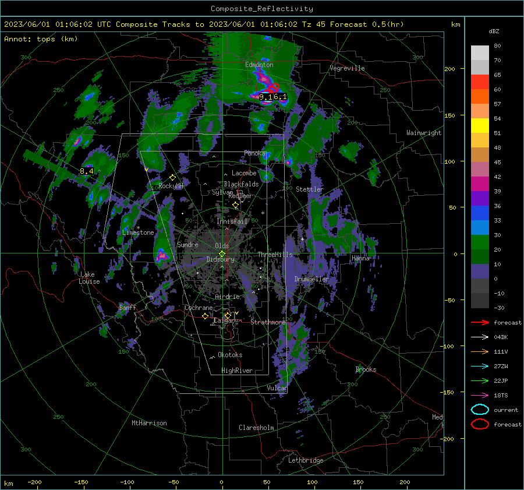
Task: Click the 0 dBZ purple color swatch
Action: point(480,271)
